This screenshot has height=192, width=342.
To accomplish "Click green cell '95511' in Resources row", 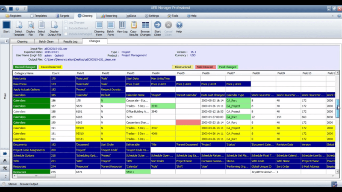I will [138, 172].
